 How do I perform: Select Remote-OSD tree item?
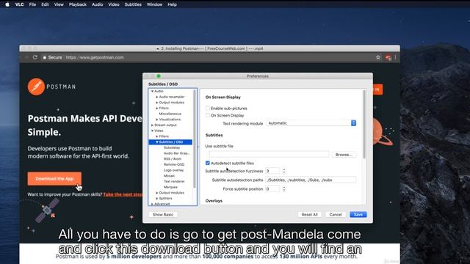coord(174,164)
